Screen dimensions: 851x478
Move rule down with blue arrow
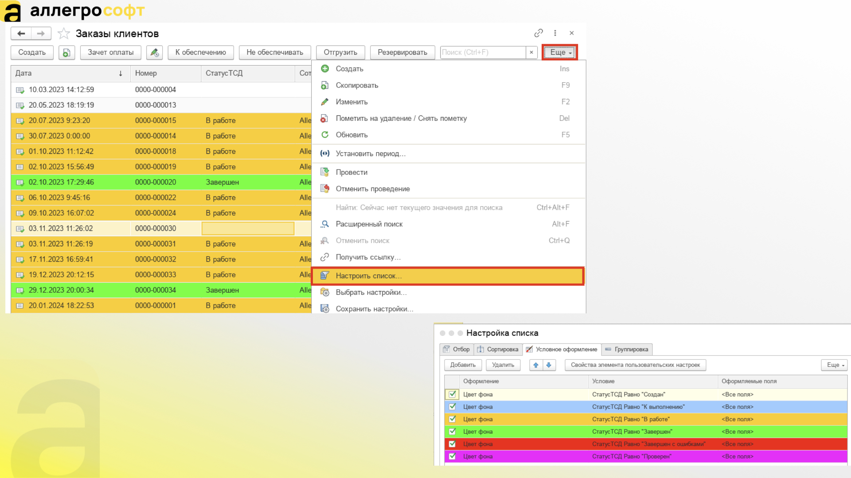point(549,365)
